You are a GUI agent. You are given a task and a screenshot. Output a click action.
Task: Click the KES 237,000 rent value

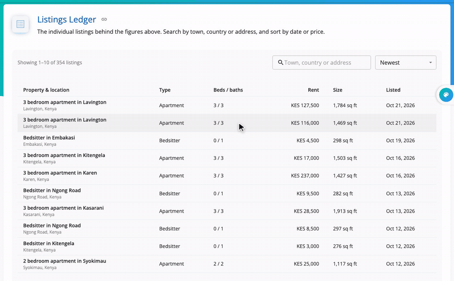(x=305, y=176)
